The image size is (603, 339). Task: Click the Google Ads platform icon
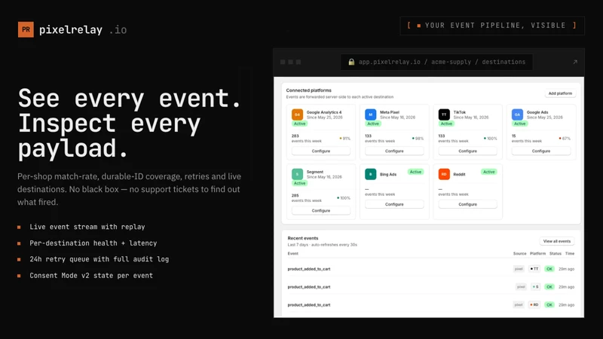[x=517, y=115]
